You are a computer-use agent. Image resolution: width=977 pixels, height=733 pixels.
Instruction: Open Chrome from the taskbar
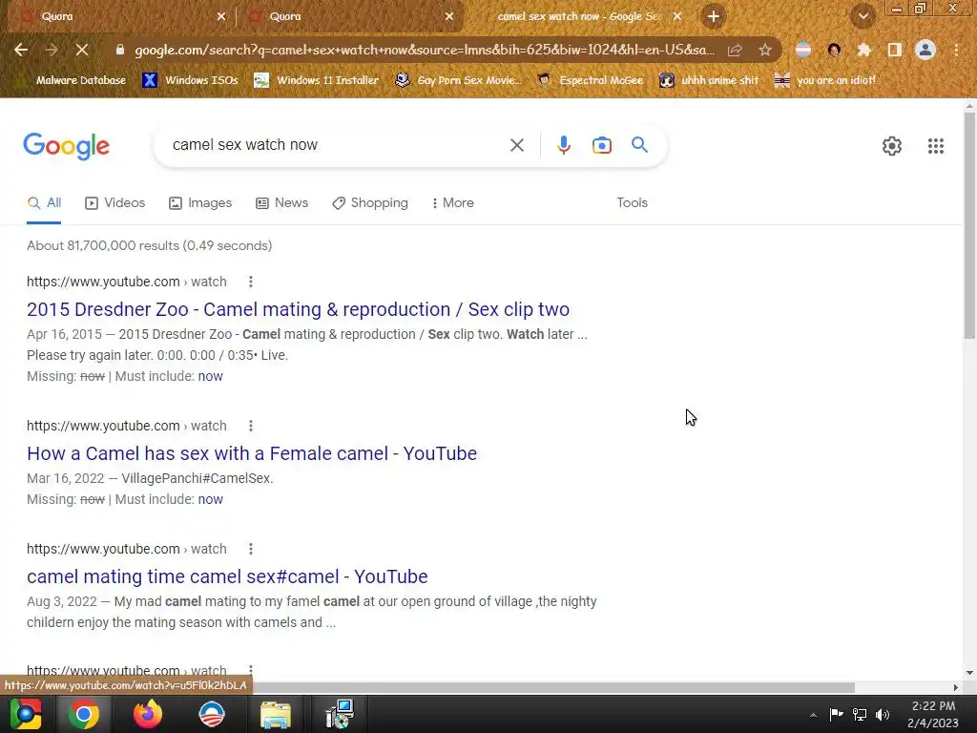pos(84,714)
